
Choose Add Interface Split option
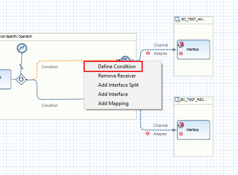click(118, 85)
